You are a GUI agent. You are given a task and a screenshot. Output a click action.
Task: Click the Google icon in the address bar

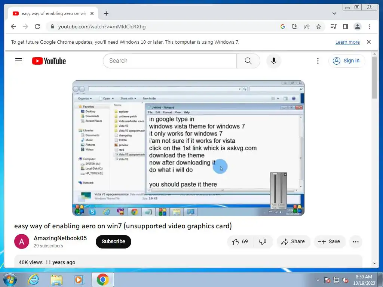[283, 27]
